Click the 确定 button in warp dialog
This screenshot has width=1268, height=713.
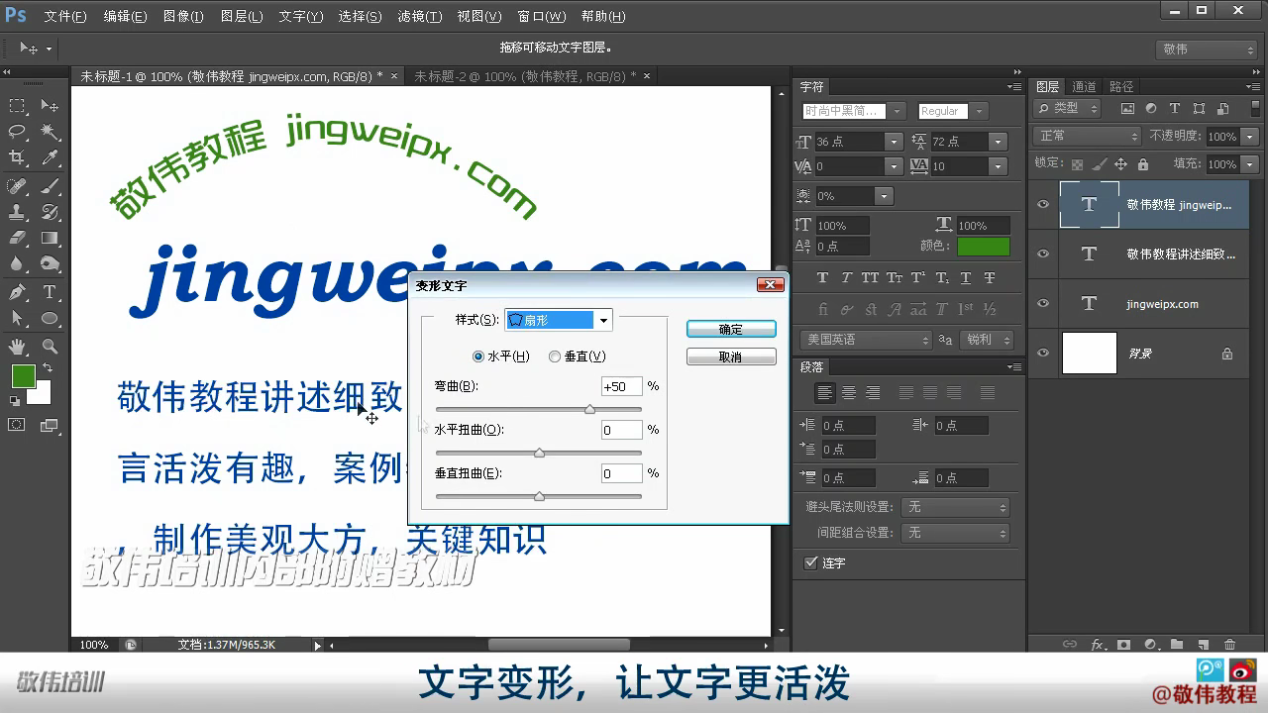point(731,330)
